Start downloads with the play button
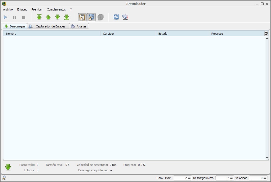The image size is (271, 182). 5,17
